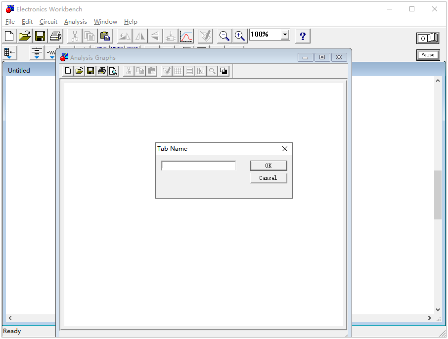Paste from clipboard in main toolbar
448x339 pixels.
pyautogui.click(x=105, y=36)
